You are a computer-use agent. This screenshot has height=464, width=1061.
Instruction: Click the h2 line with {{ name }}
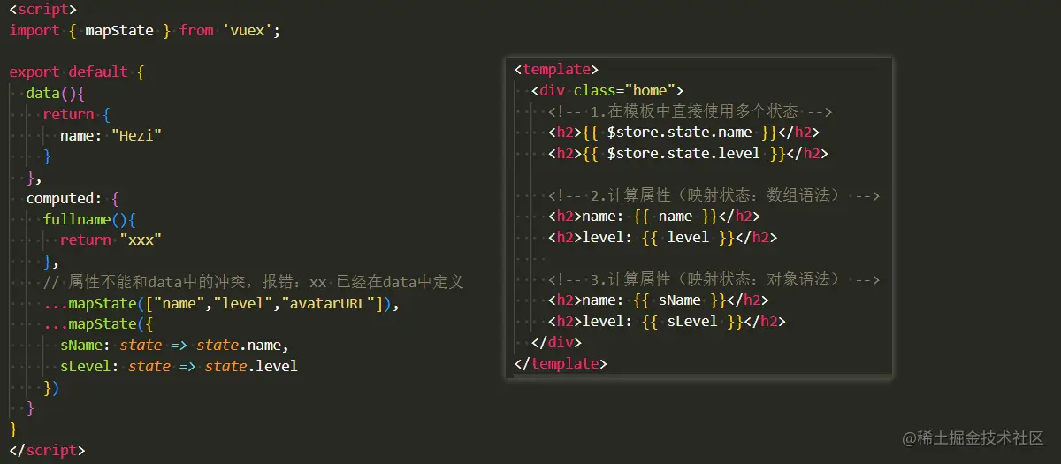click(x=654, y=216)
